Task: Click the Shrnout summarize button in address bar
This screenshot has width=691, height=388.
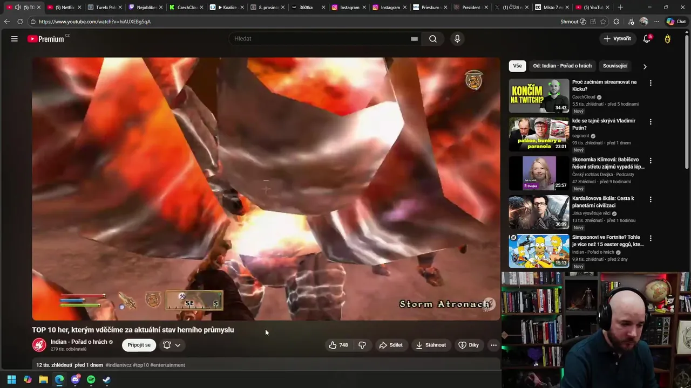Action: pos(573,22)
